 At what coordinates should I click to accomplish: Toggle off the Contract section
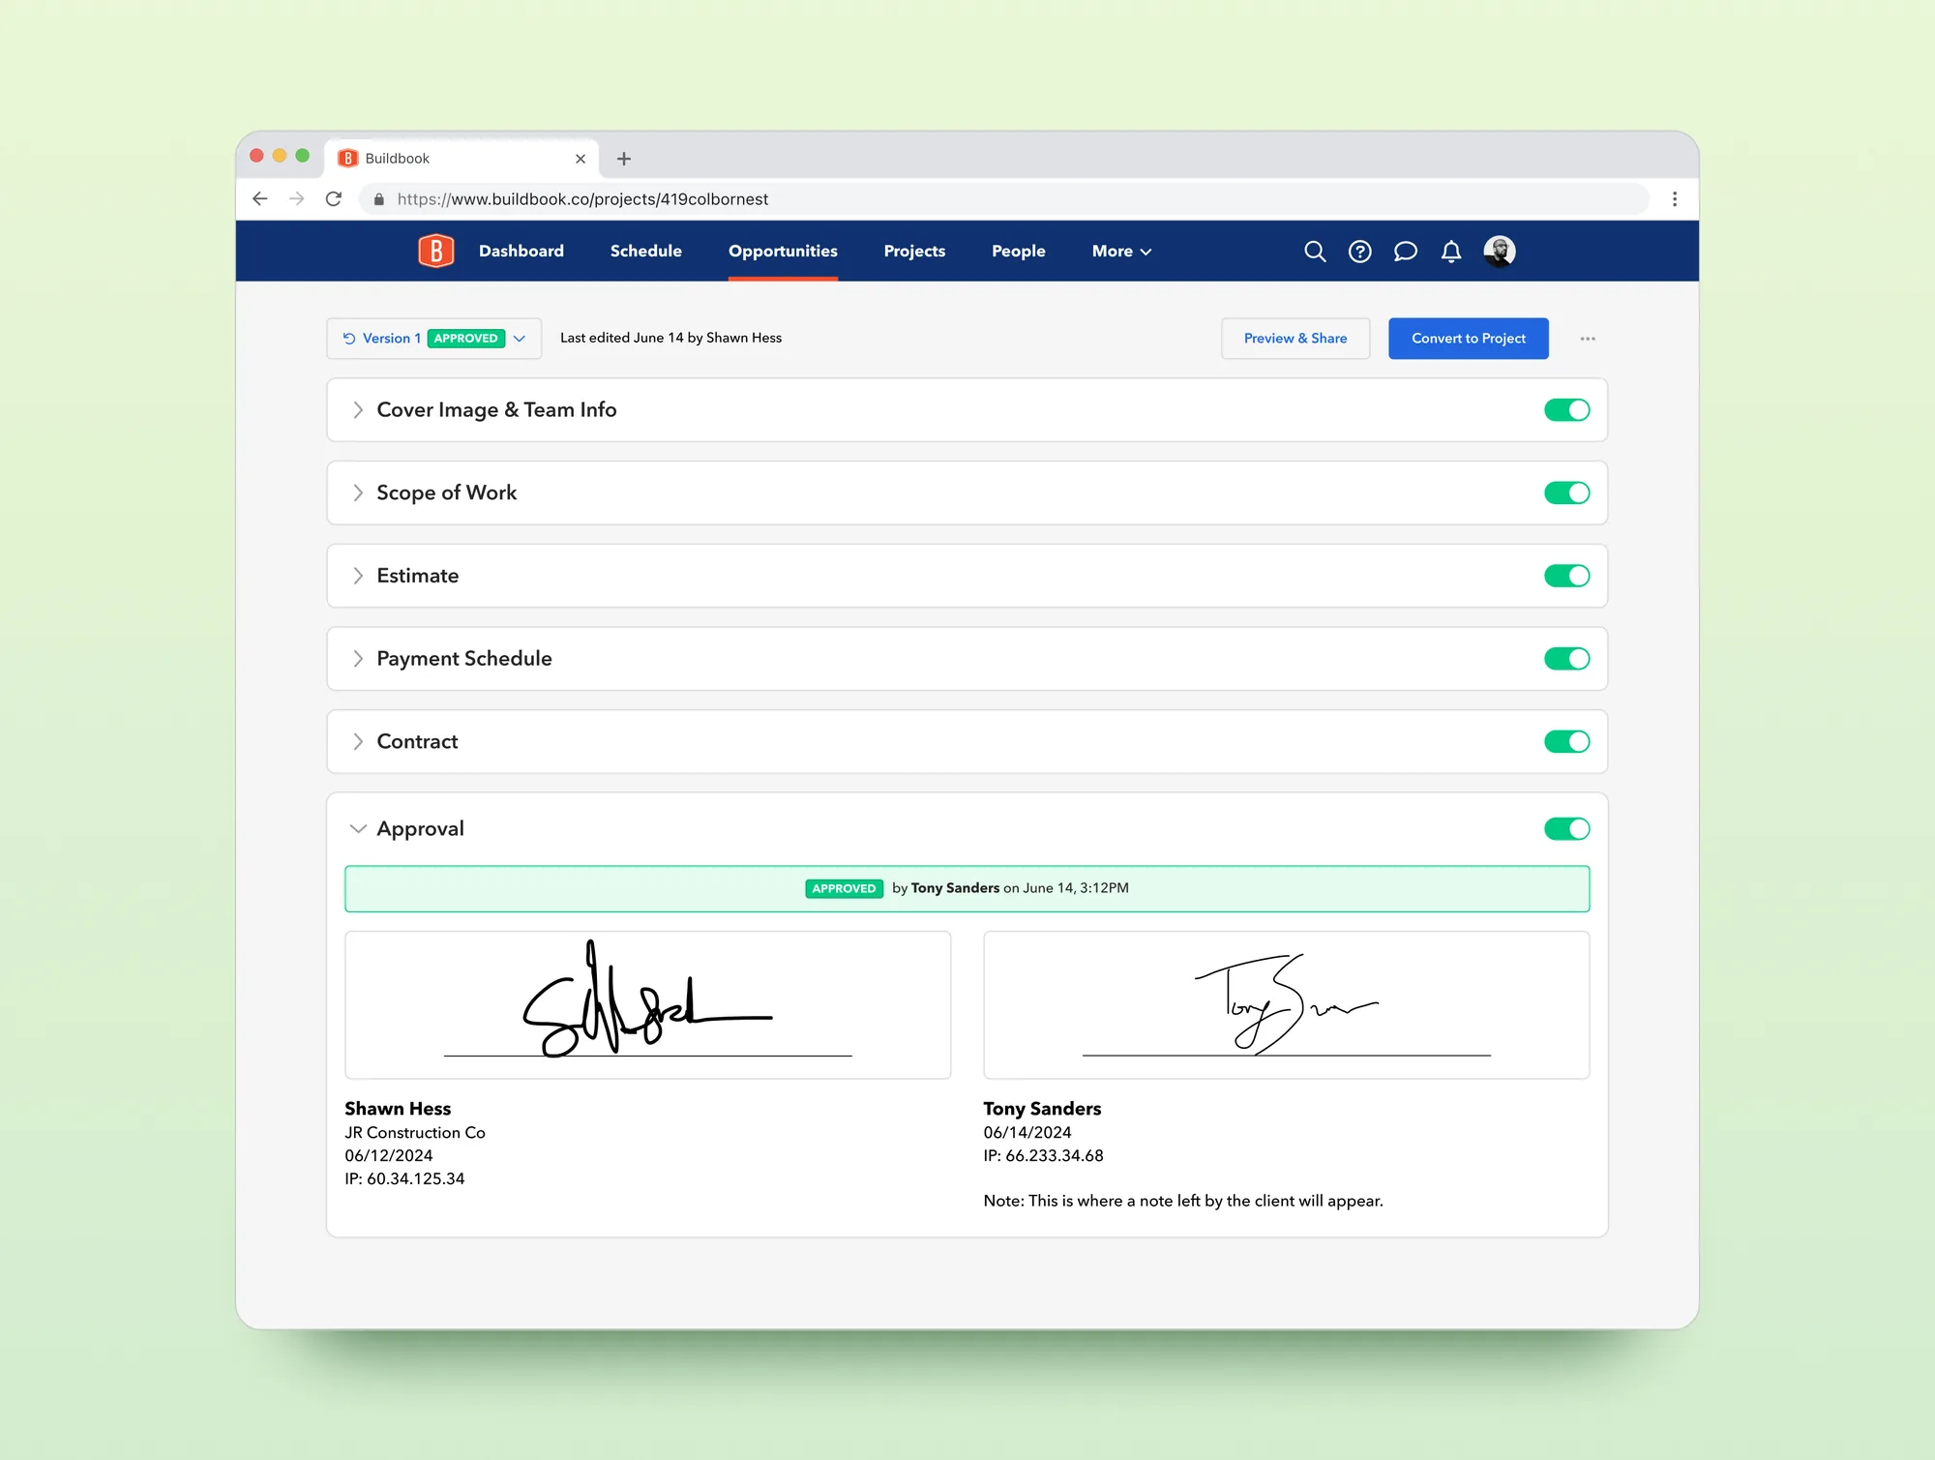1566,741
